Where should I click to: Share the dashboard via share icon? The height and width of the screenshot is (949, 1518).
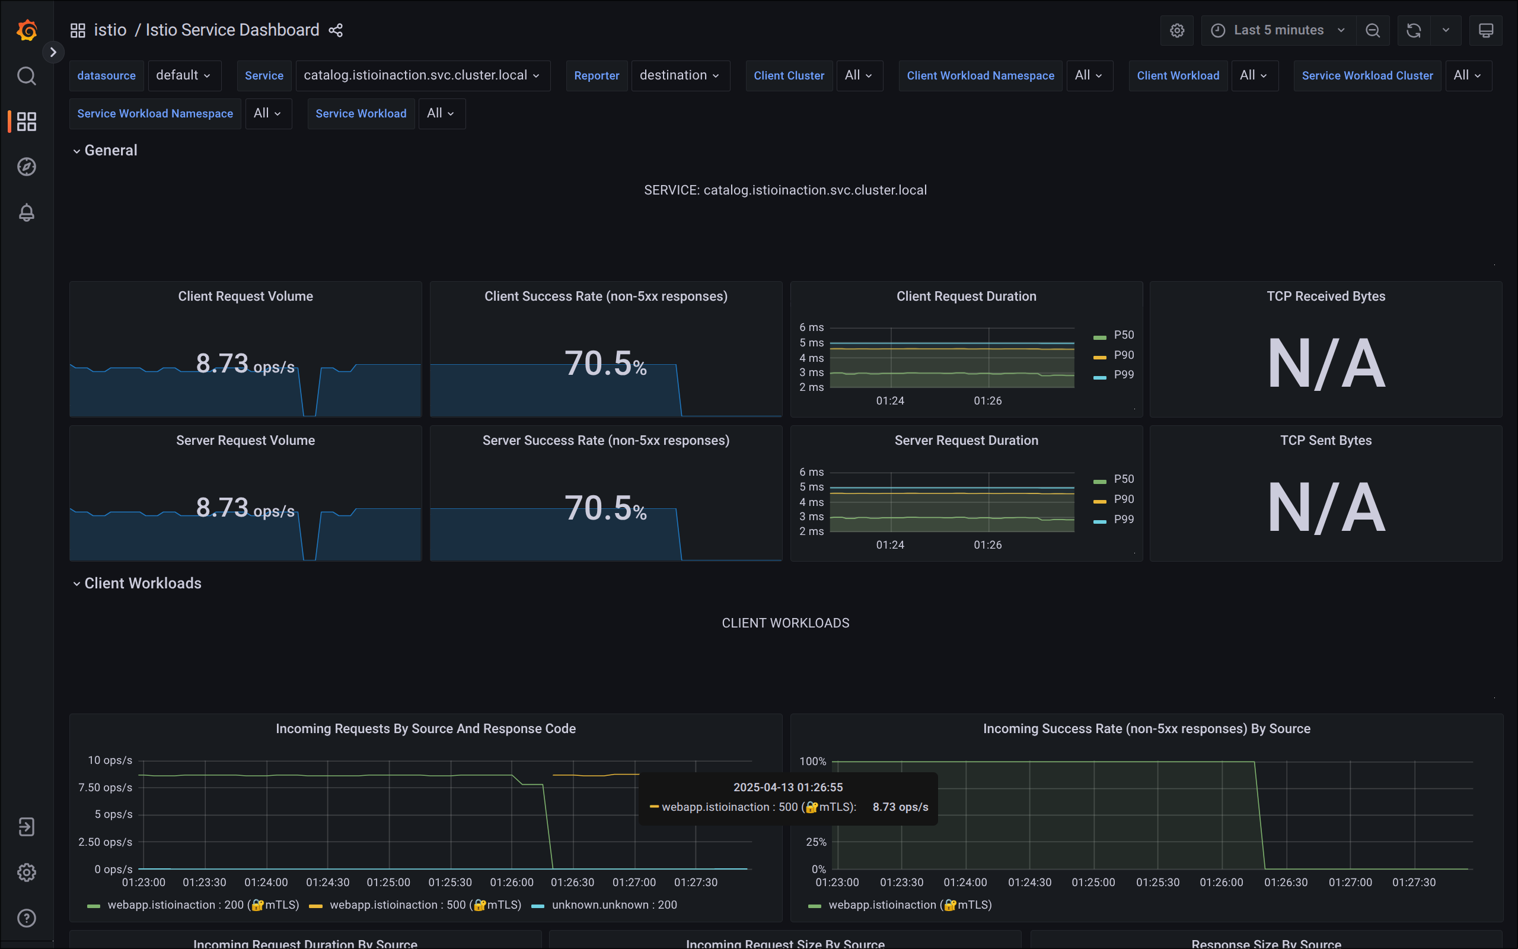[336, 30]
